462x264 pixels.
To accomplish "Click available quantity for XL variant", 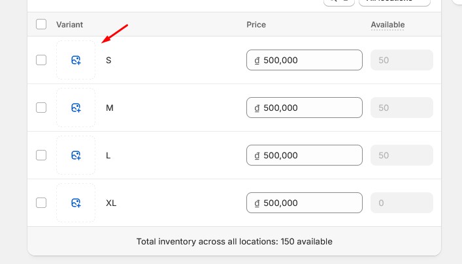I will coord(402,203).
